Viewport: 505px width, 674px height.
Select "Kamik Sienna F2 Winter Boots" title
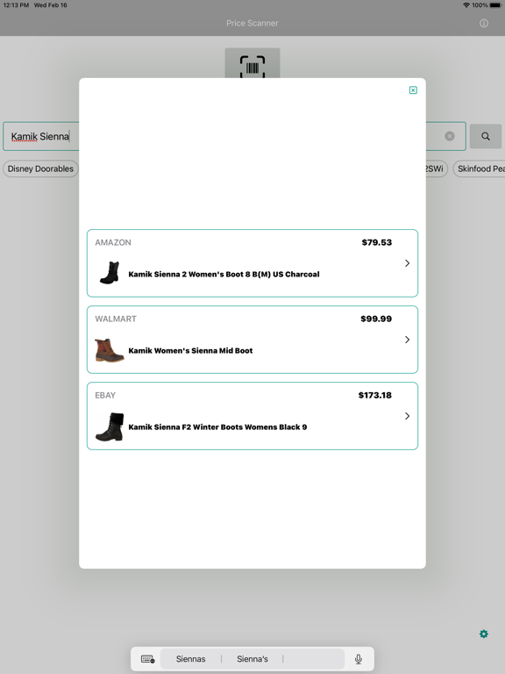tap(217, 427)
